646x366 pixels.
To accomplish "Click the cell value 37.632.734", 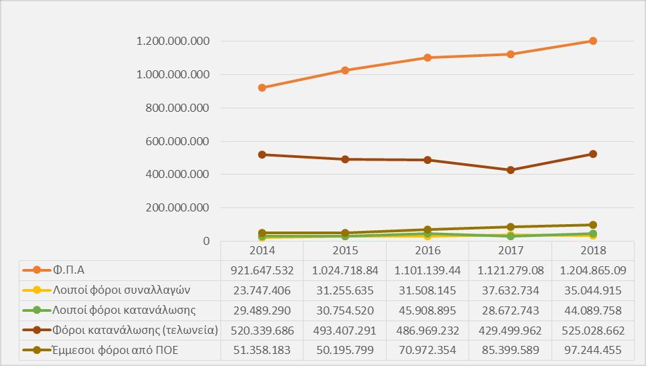I will click(x=511, y=291).
